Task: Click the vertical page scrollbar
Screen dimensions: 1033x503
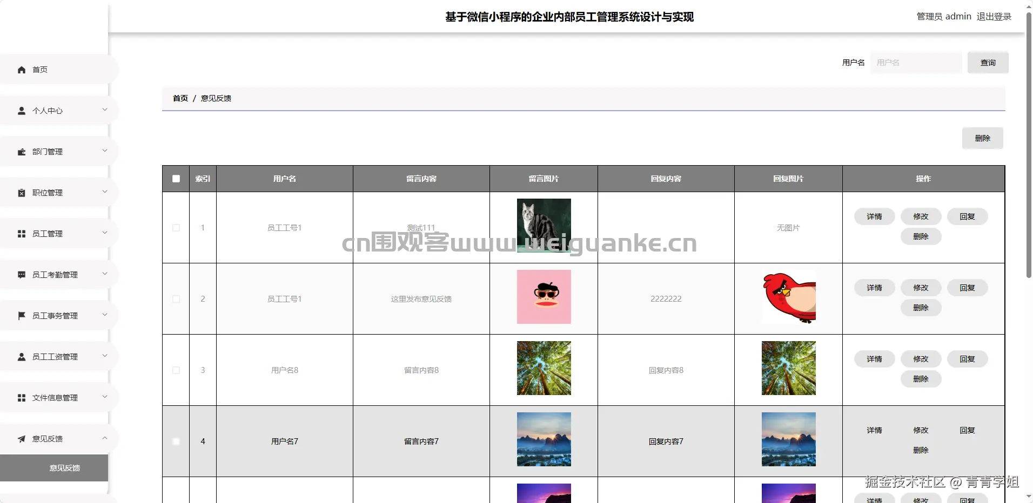Action: (x=1029, y=146)
